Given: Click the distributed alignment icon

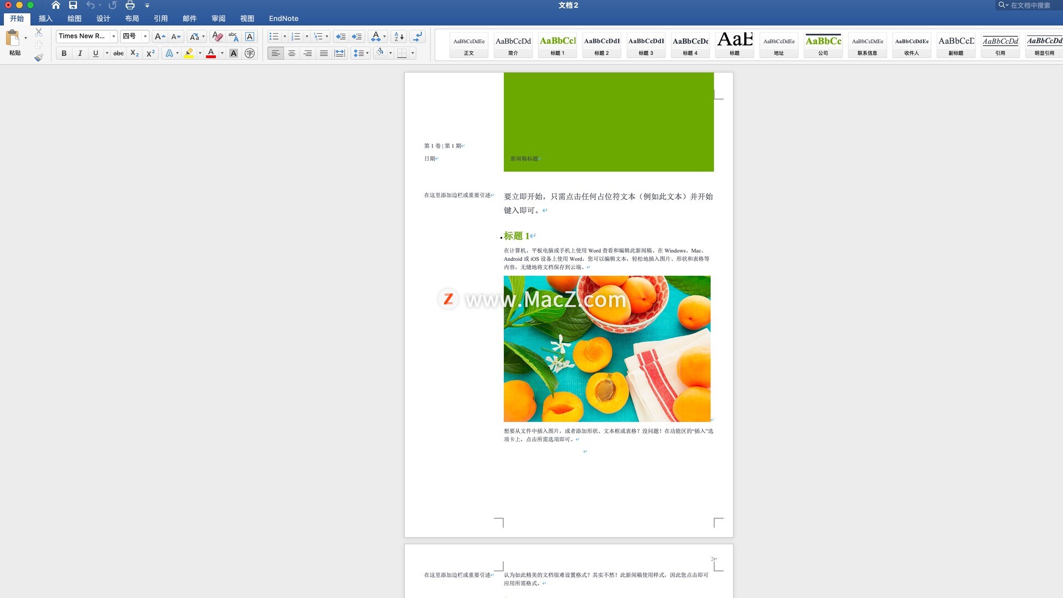Looking at the screenshot, I should coord(339,53).
